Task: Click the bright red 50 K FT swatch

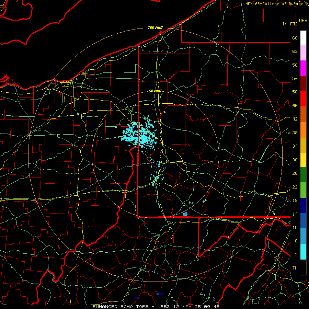Action: click(303, 99)
